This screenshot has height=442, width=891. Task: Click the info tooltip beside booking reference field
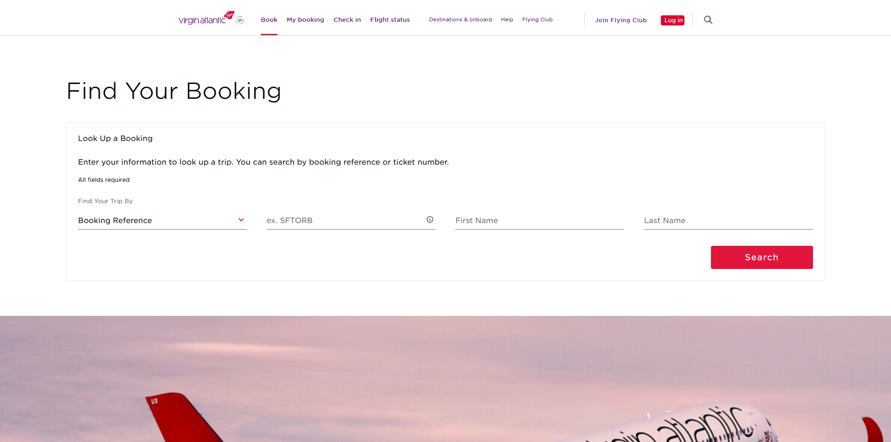tap(430, 219)
